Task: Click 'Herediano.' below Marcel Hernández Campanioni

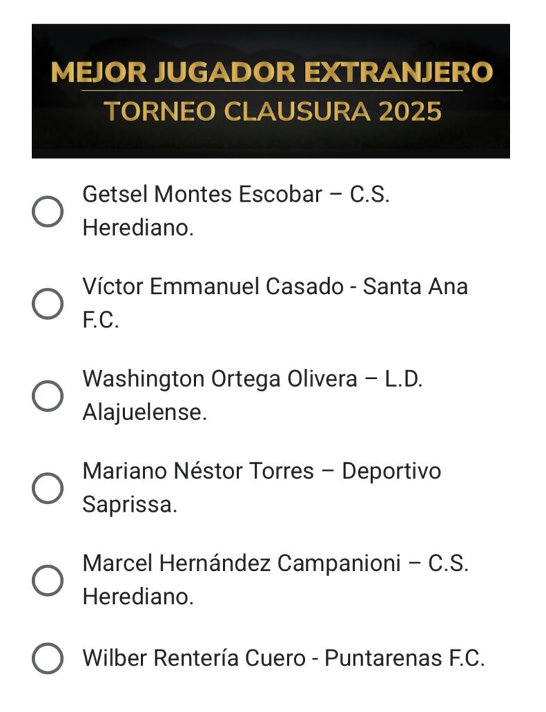Action: click(138, 597)
